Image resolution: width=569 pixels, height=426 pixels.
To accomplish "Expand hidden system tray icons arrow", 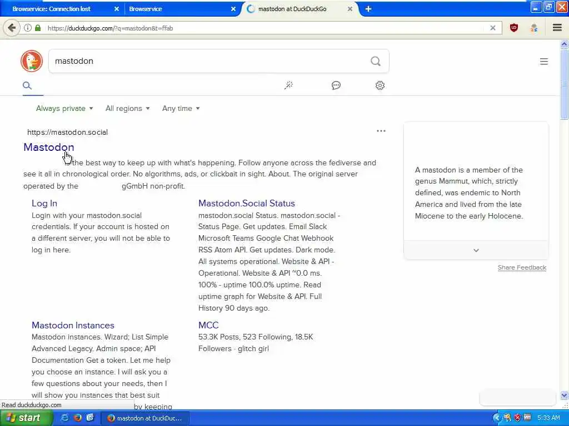I will 496,418.
